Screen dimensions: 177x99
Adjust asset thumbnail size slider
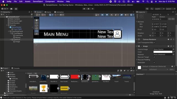tap(130, 95)
